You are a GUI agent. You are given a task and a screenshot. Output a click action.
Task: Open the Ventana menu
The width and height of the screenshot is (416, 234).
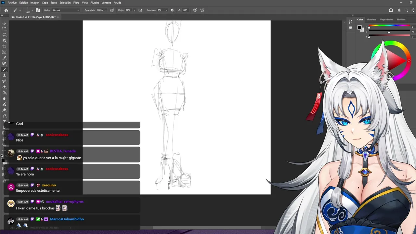(x=106, y=3)
